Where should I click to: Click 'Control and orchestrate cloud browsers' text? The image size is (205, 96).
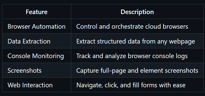point(132,26)
